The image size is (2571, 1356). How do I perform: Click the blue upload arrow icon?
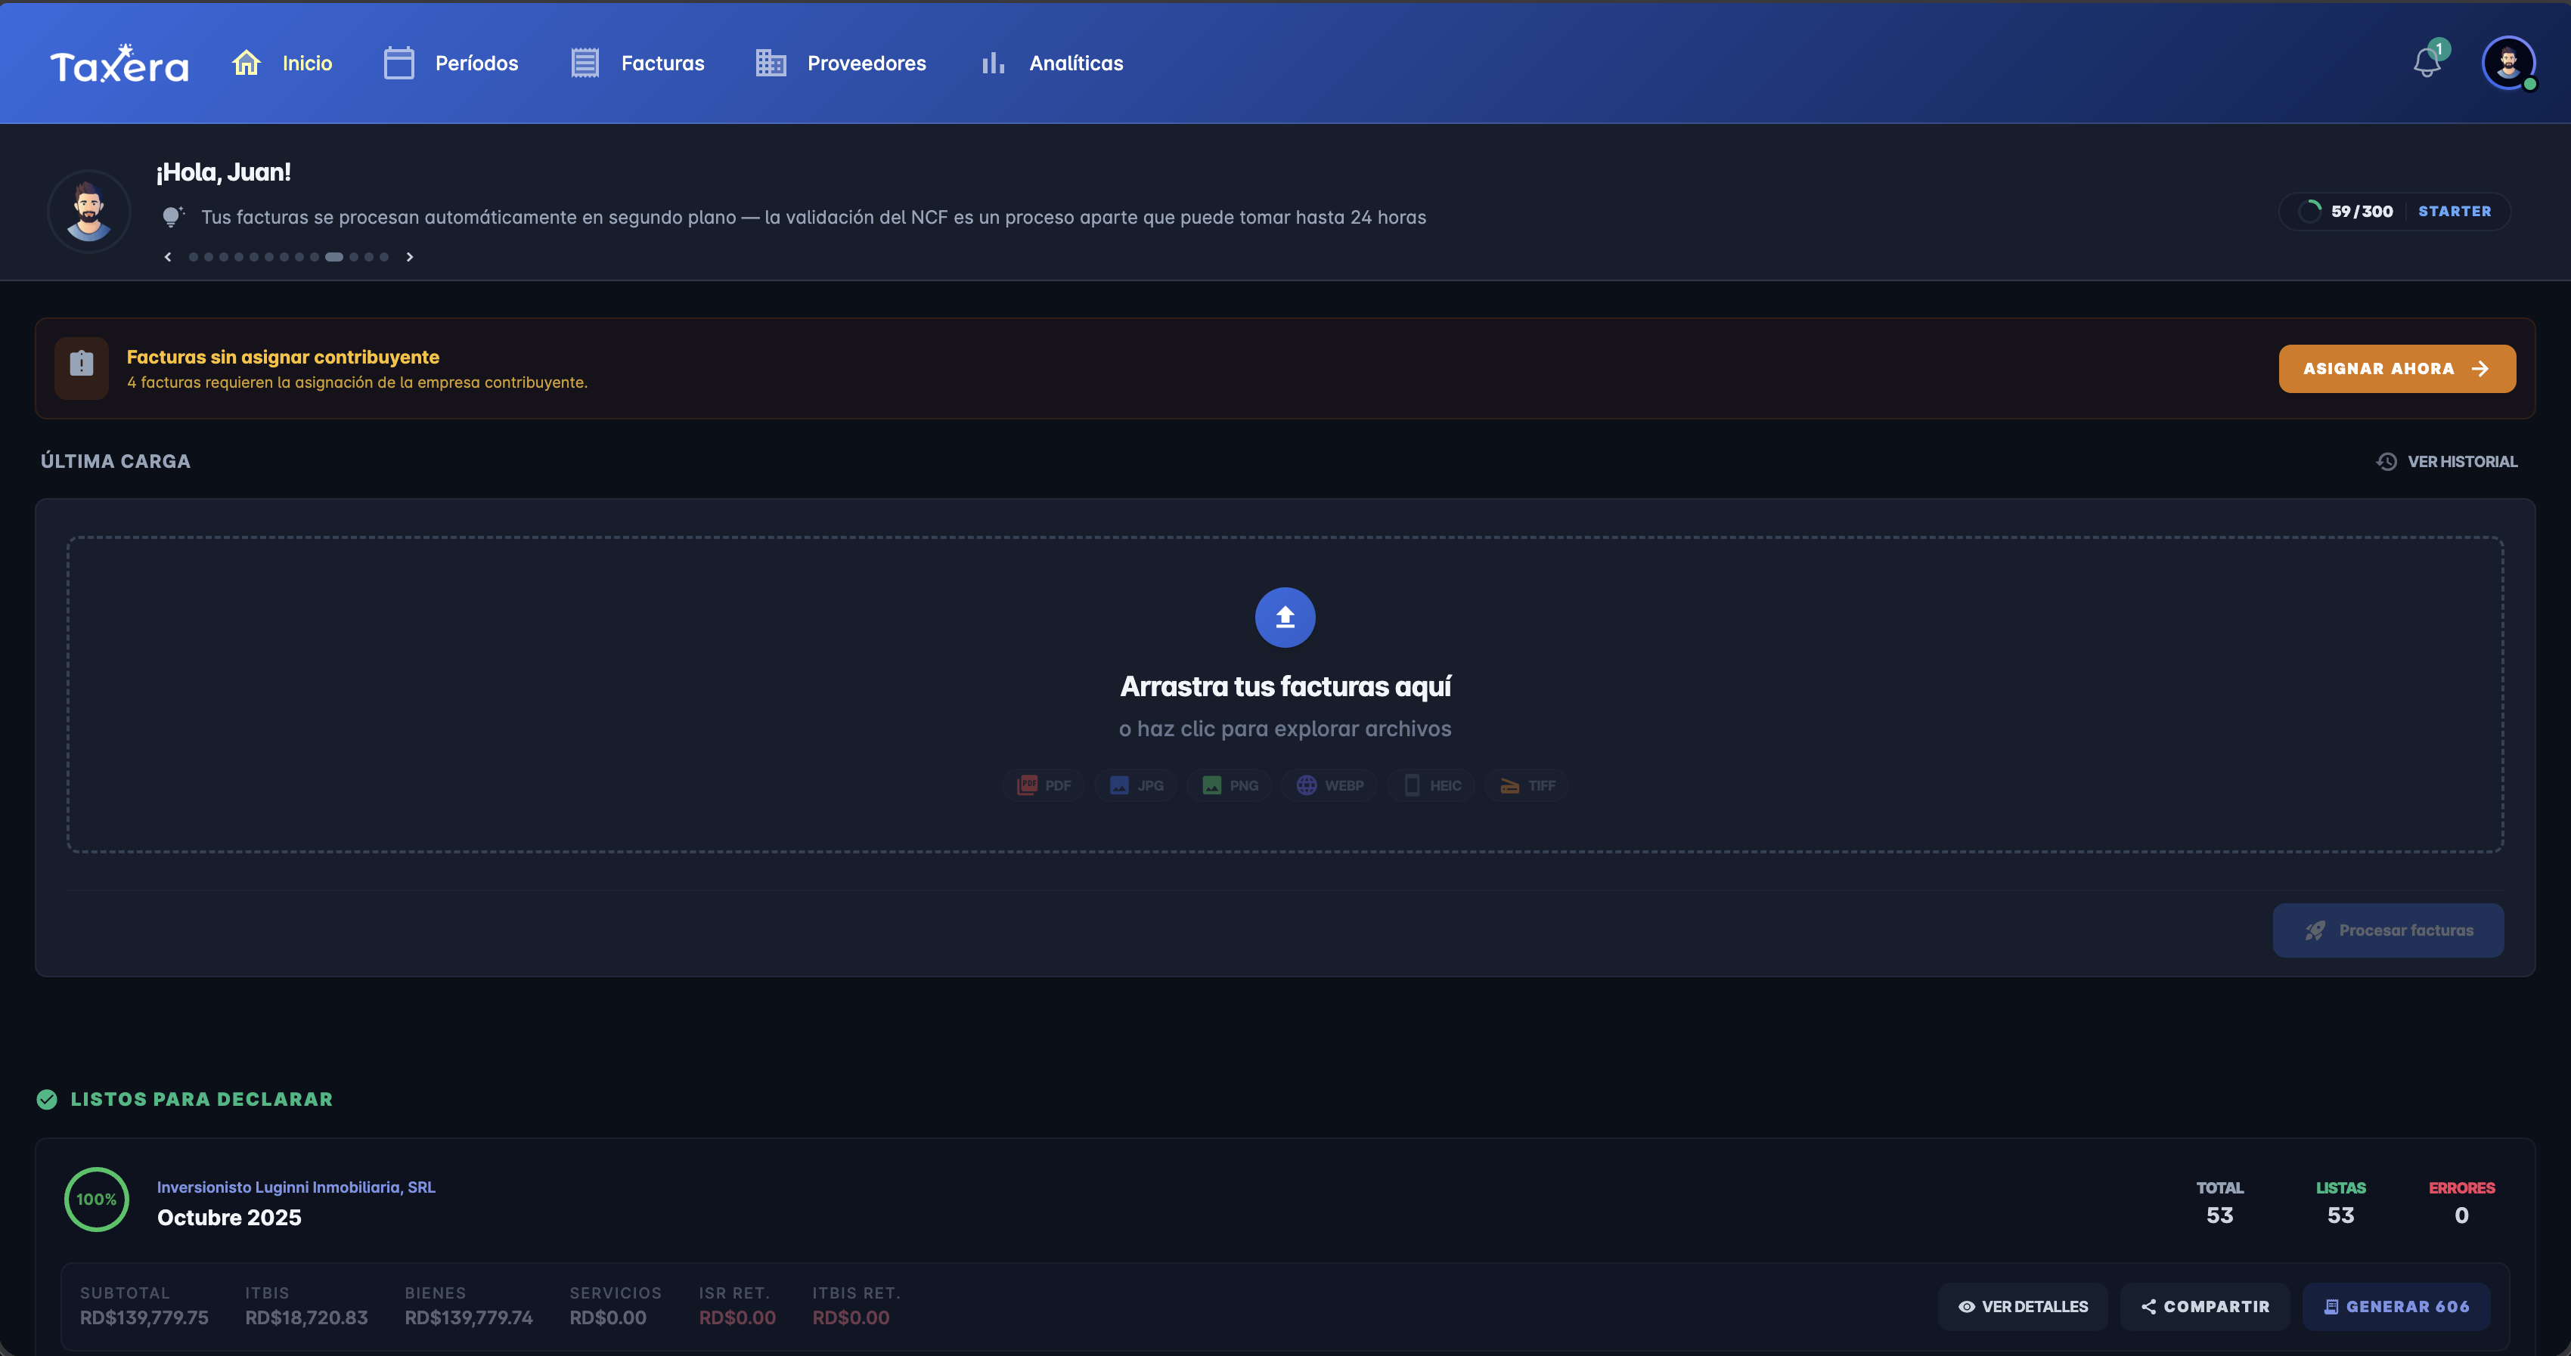[1285, 617]
